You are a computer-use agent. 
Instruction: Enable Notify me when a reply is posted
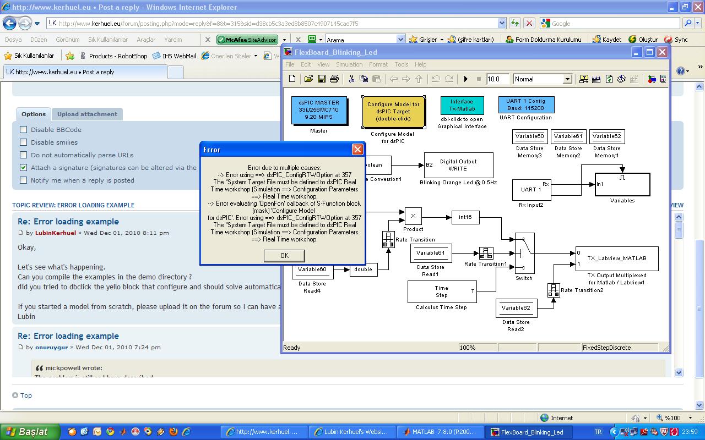tap(23, 180)
